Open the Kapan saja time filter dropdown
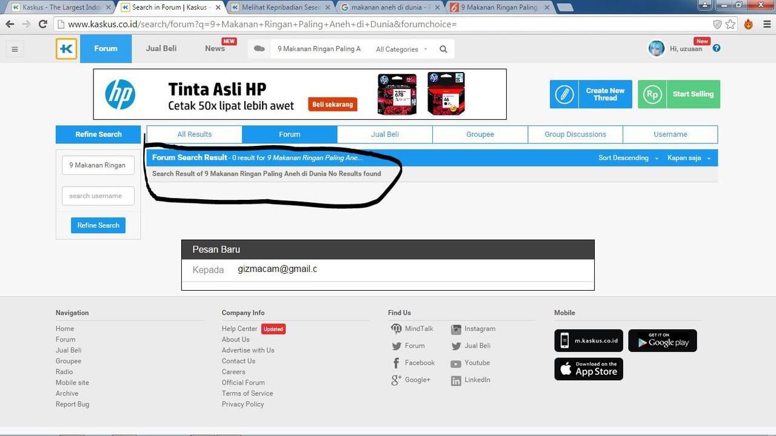This screenshot has width=776, height=436. [x=689, y=158]
